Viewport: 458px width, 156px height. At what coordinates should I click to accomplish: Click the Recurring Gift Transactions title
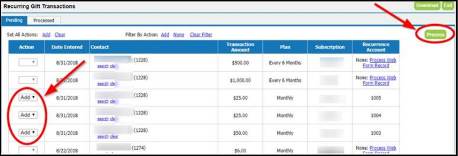coord(40,6)
